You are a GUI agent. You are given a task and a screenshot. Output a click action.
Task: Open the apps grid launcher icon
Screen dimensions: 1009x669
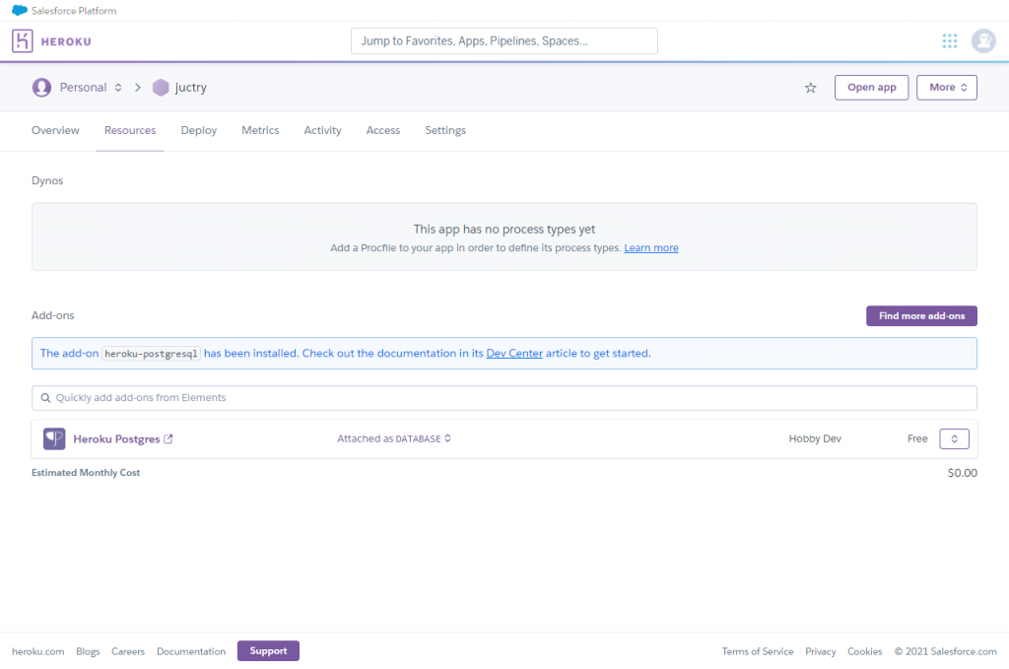coord(949,41)
